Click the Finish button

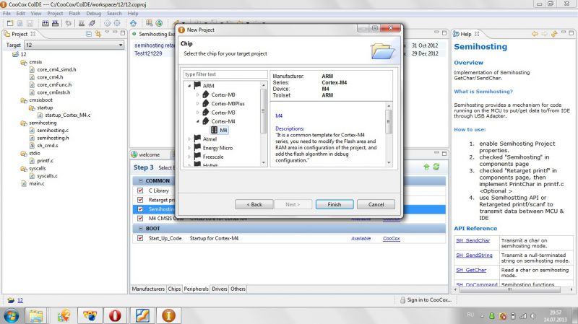pos(334,204)
